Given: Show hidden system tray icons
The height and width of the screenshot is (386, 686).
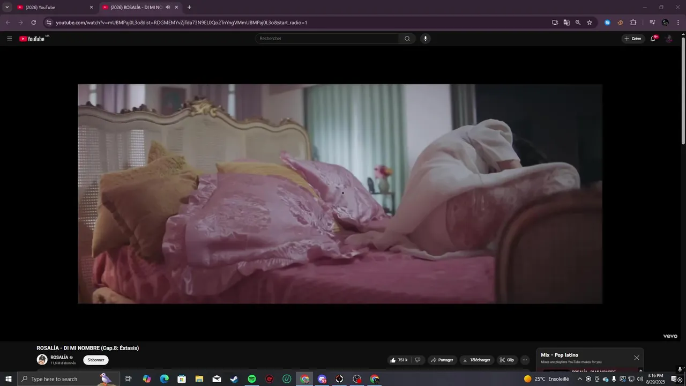Looking at the screenshot, I should pyautogui.click(x=579, y=379).
